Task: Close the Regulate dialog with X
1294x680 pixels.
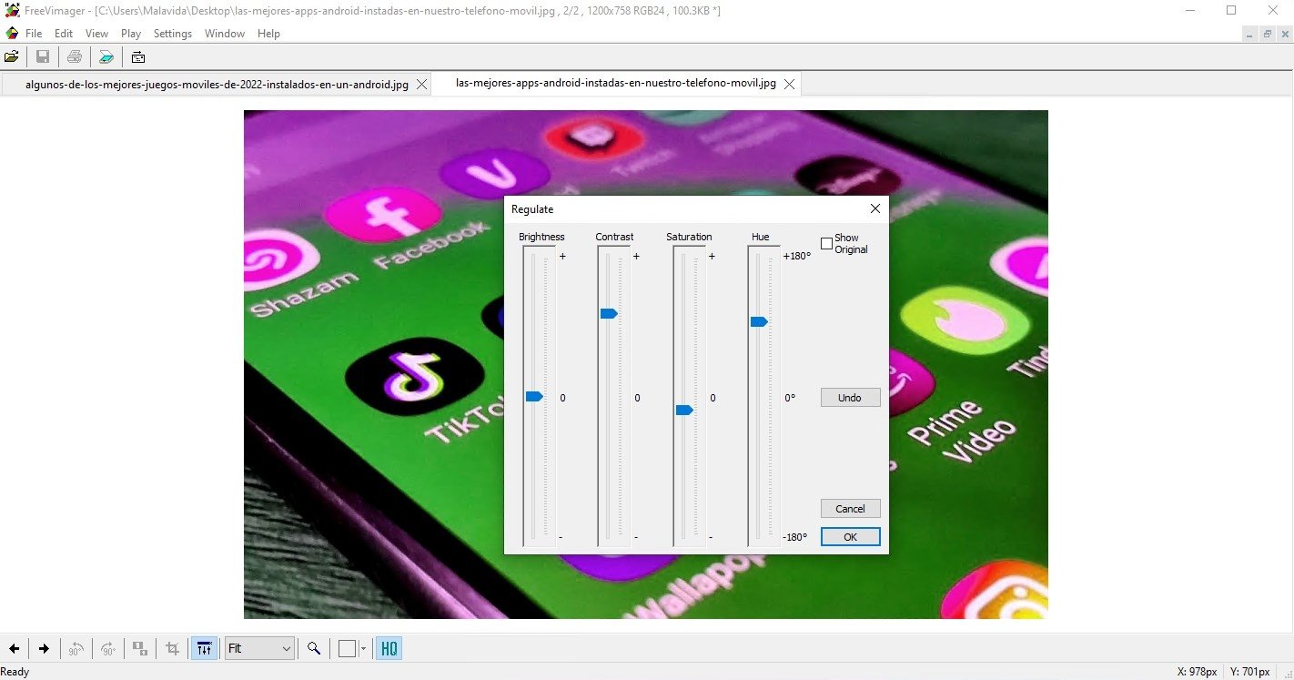Action: pos(874,208)
